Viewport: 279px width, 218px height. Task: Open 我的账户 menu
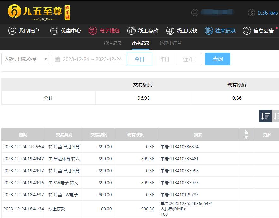tap(23, 31)
